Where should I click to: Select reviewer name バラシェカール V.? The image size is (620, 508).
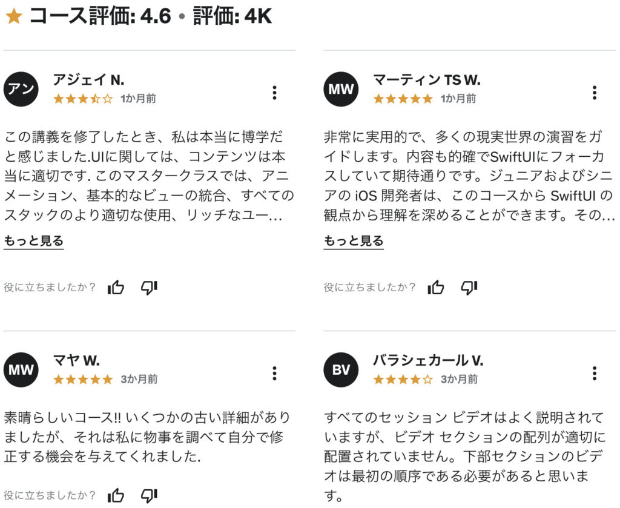(428, 360)
